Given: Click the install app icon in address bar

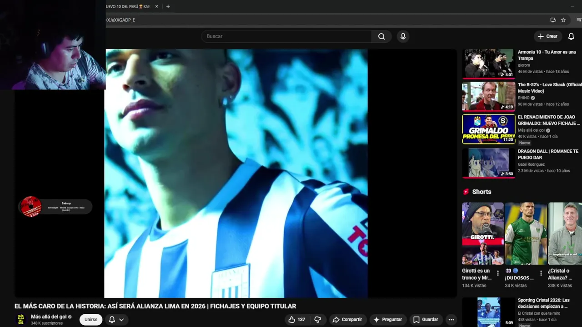Looking at the screenshot, I should 553,20.
